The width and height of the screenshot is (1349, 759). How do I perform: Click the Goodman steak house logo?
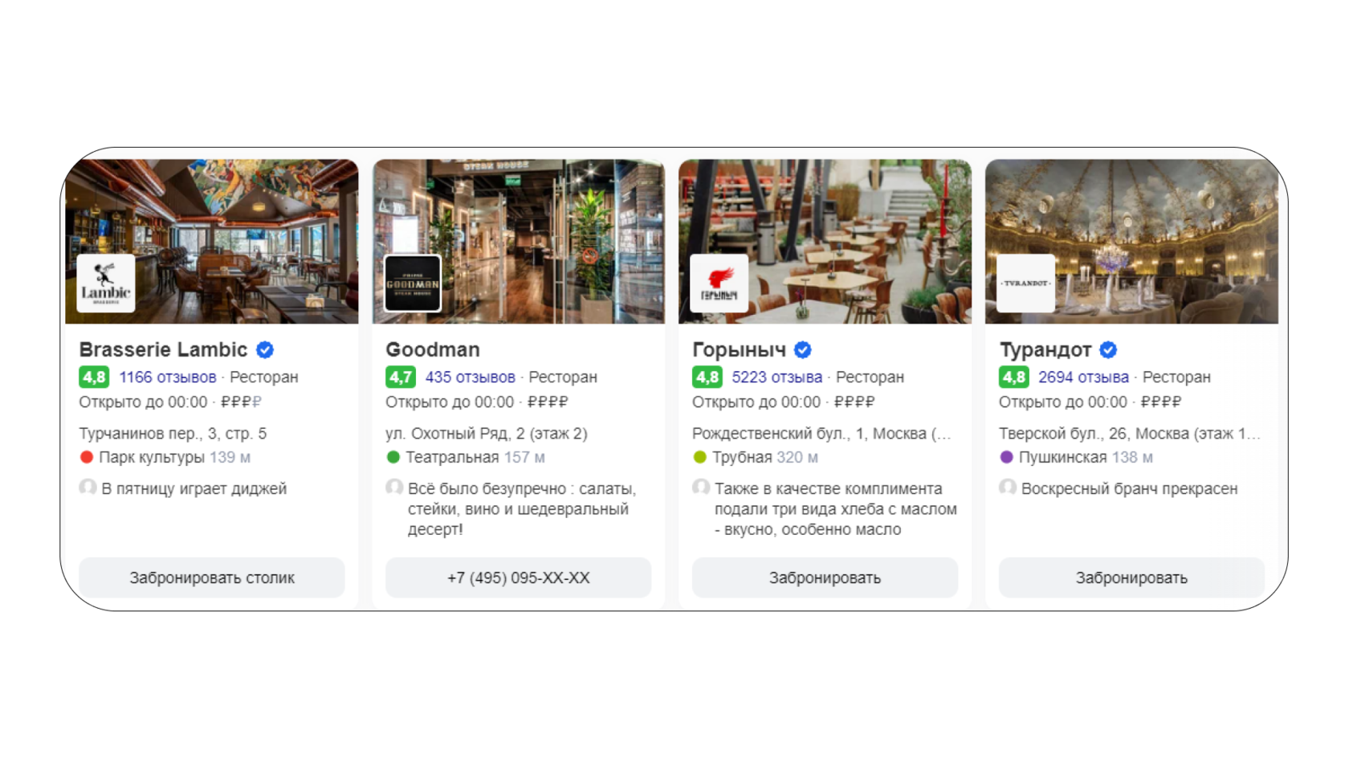(x=413, y=284)
